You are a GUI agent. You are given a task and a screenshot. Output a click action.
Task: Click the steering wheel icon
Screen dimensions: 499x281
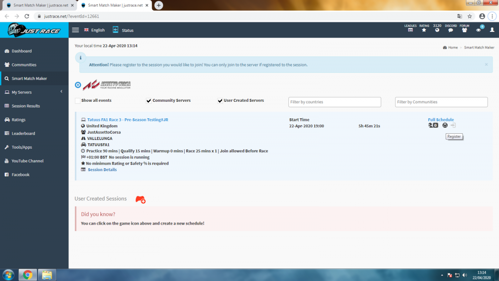coord(445,125)
